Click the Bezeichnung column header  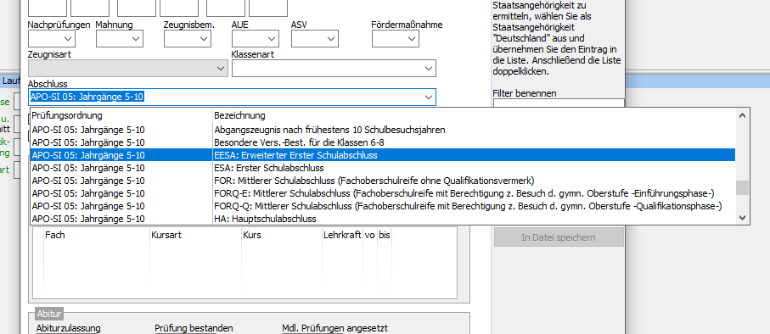(474, 116)
